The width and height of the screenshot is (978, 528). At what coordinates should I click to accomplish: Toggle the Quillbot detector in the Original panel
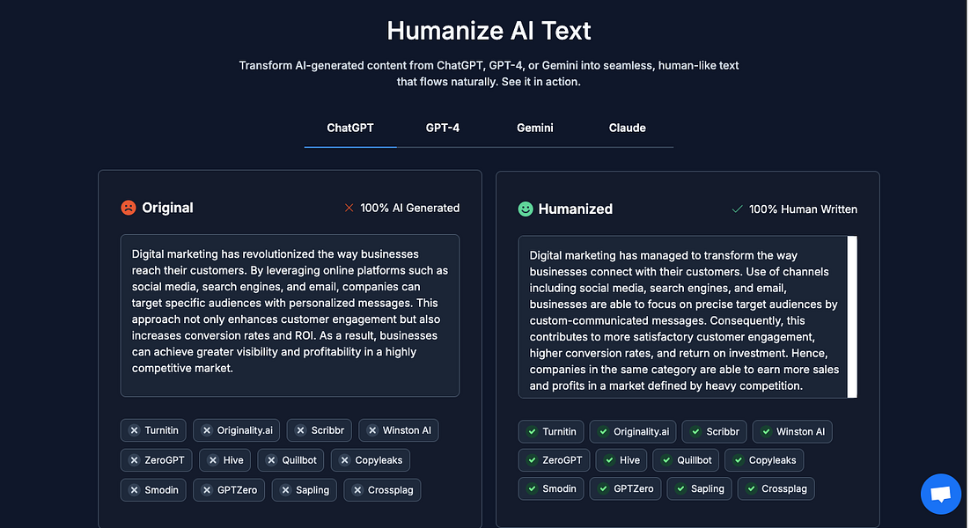(290, 459)
